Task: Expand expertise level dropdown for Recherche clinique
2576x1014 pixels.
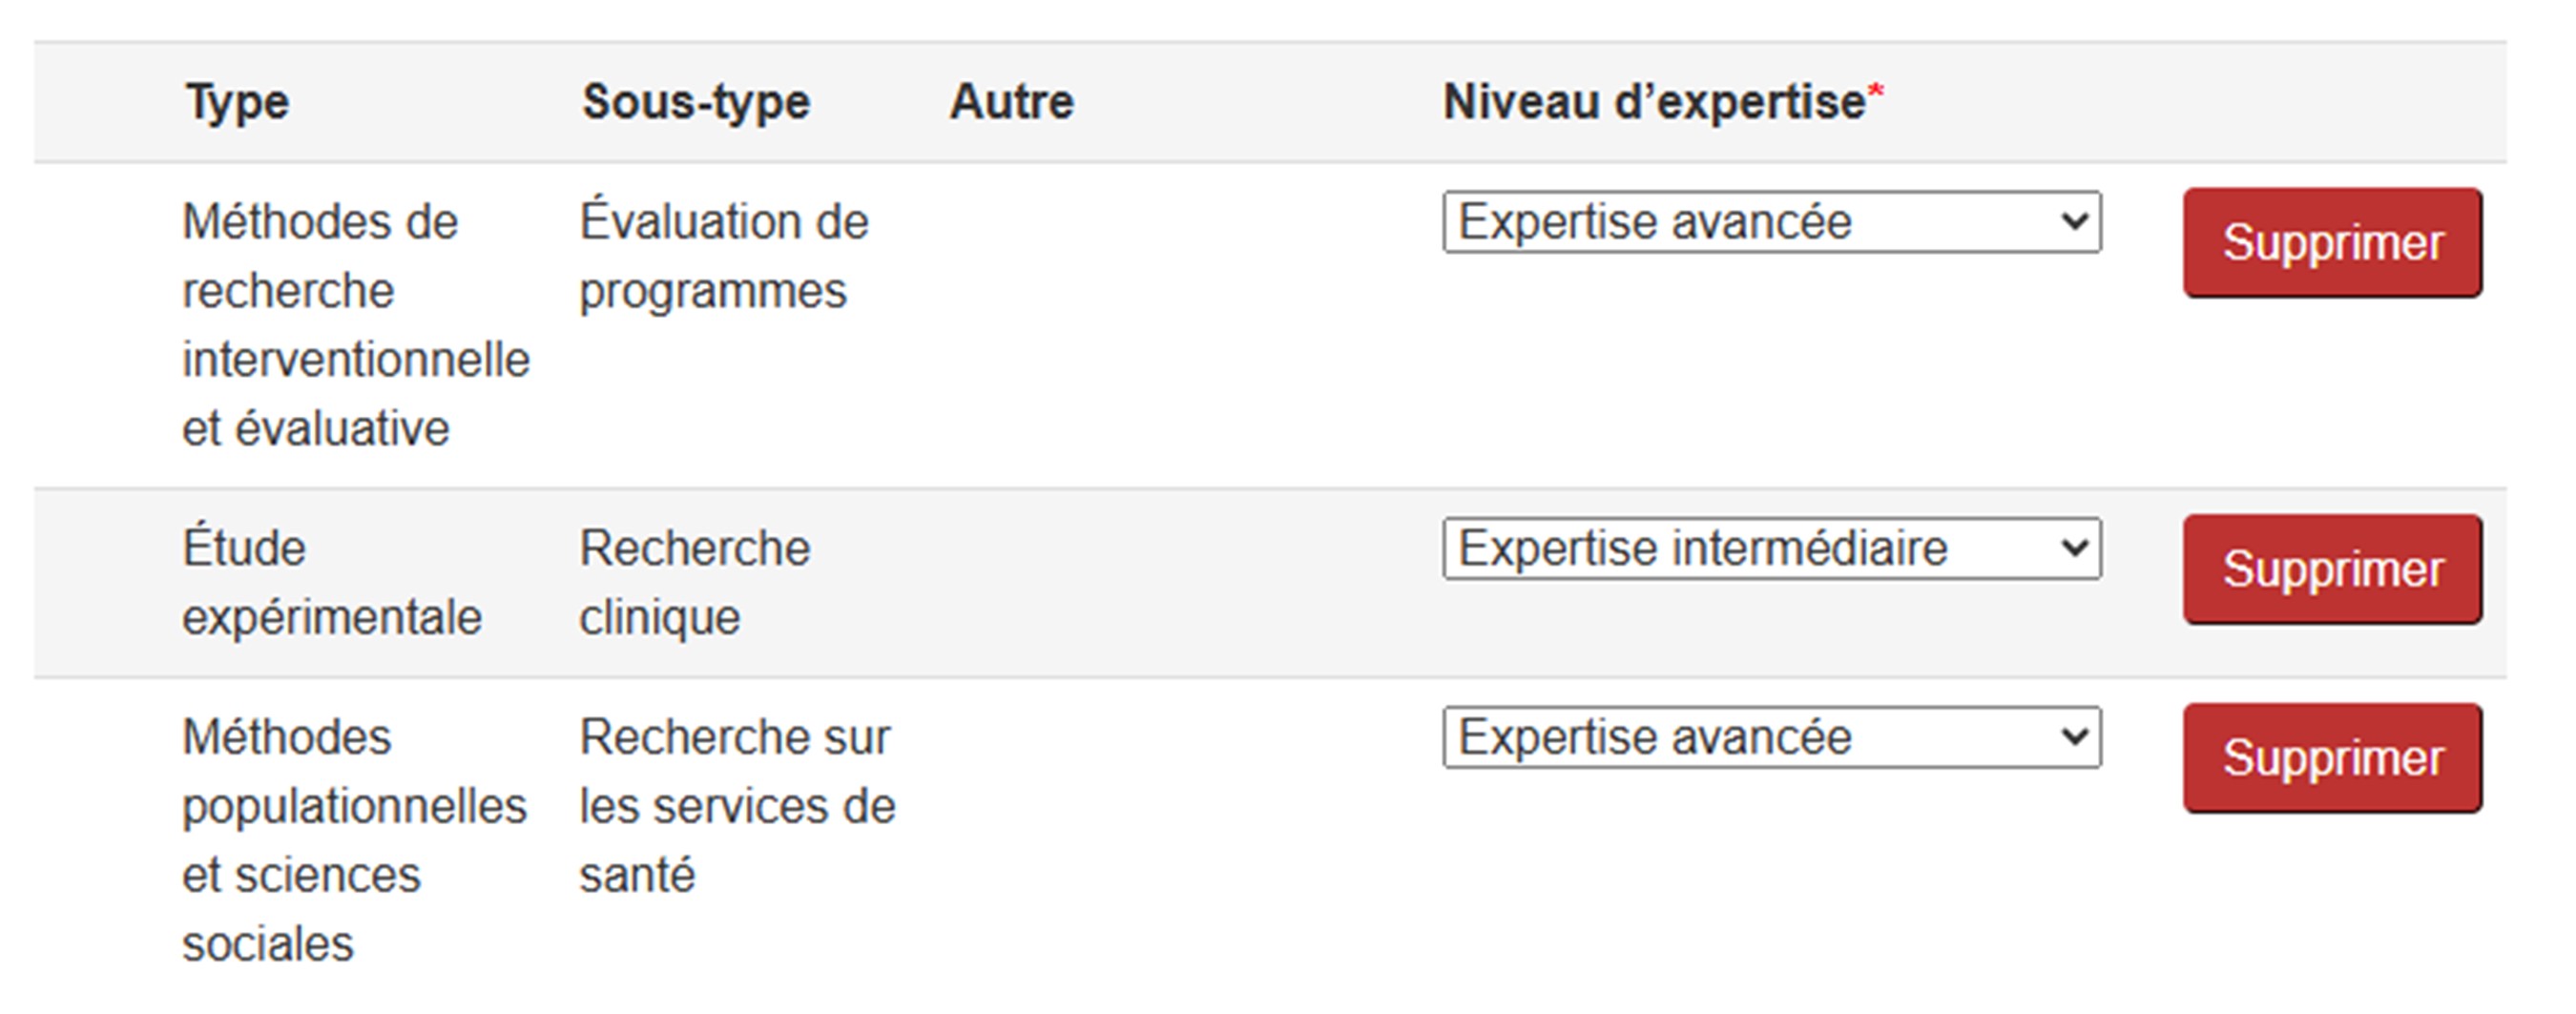Action: (x=1771, y=548)
